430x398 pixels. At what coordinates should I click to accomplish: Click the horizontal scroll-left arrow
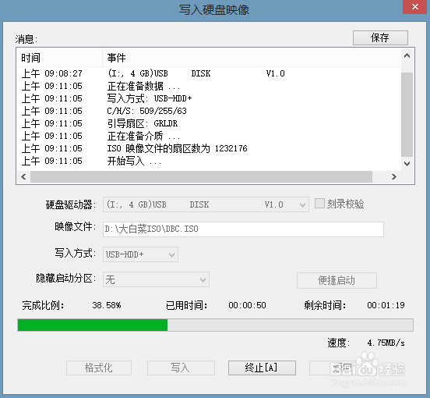point(23,176)
